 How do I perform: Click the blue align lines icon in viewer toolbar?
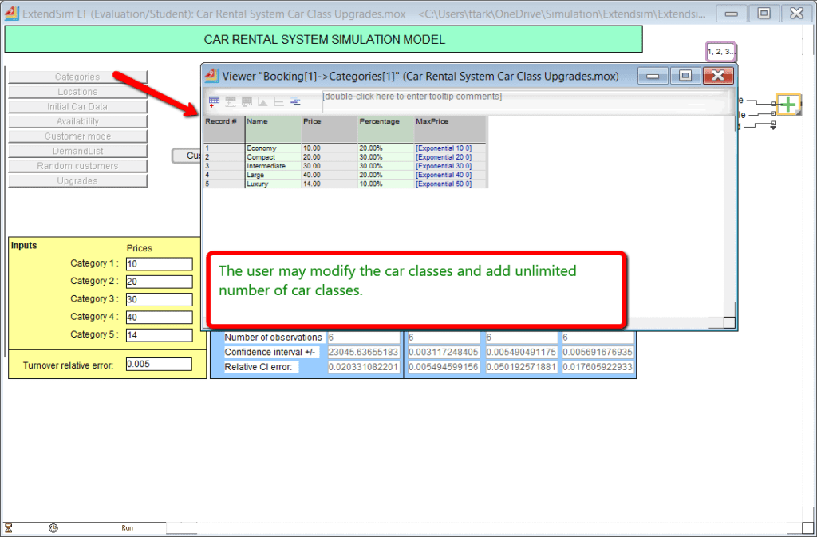295,101
